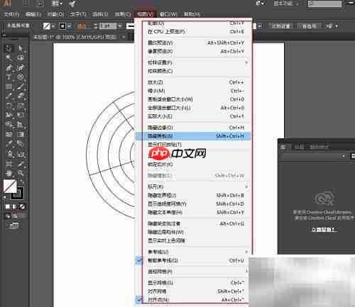Open the 文件(F) menu
The height and width of the screenshot is (307, 355).
point(11,14)
